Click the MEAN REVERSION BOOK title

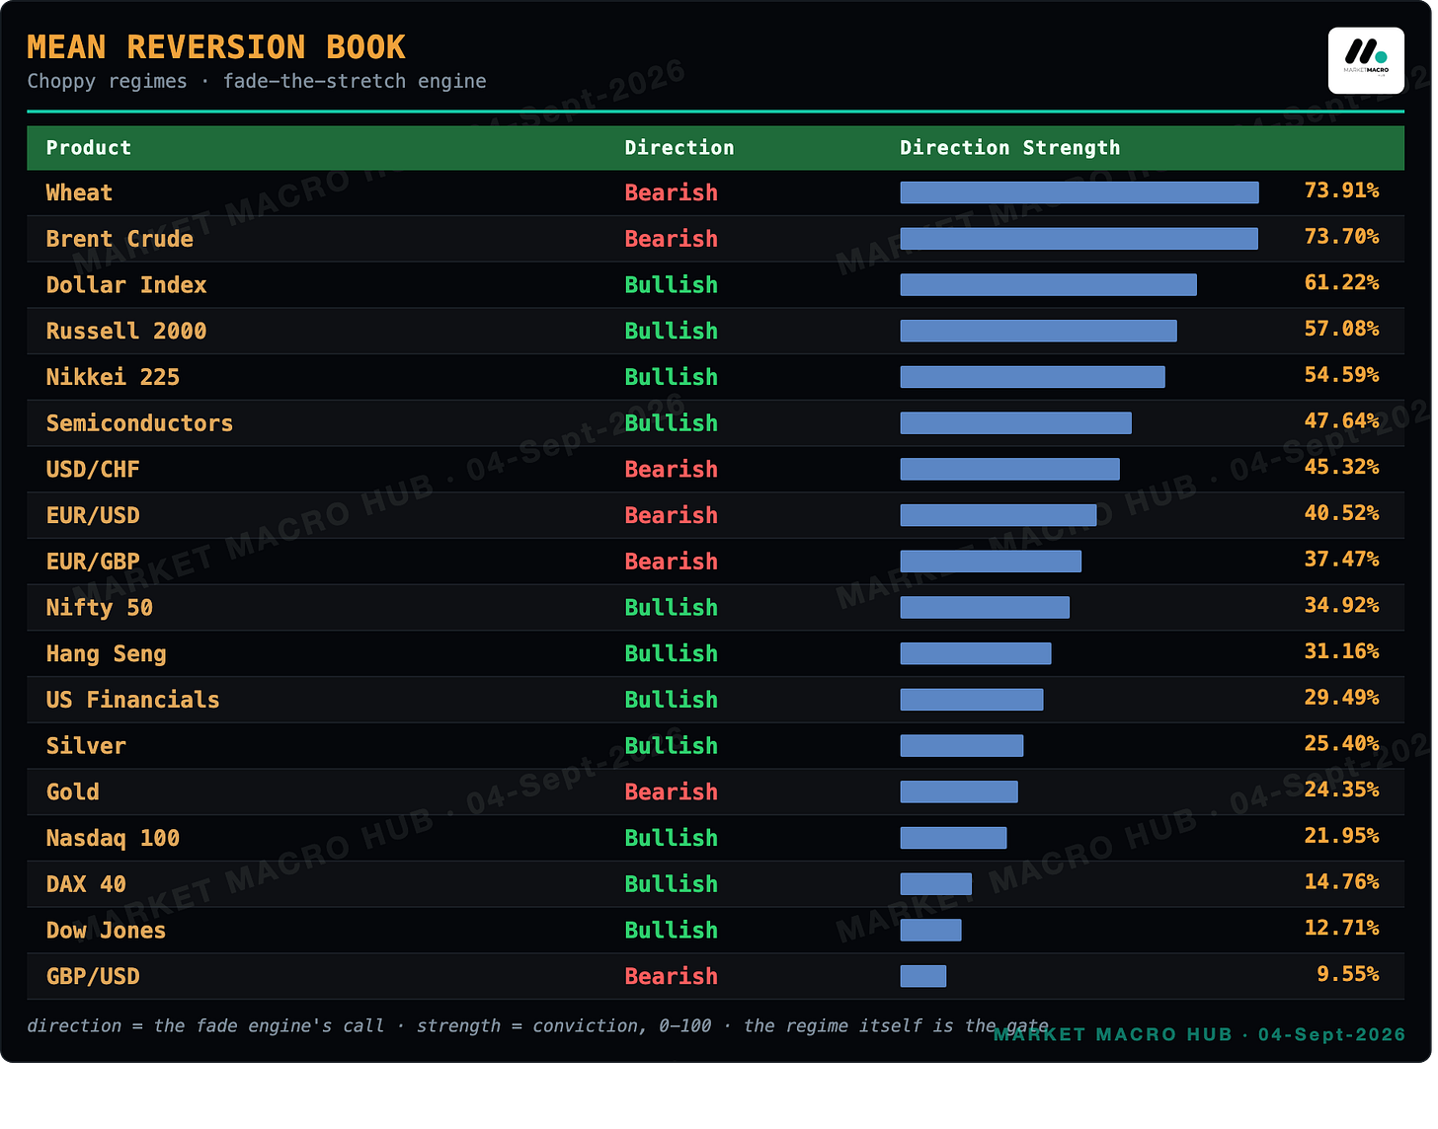216,47
